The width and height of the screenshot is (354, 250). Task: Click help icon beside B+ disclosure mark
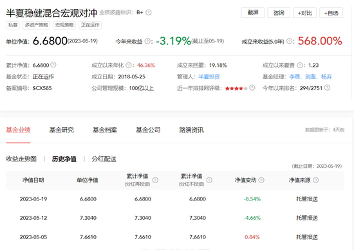click(x=148, y=12)
